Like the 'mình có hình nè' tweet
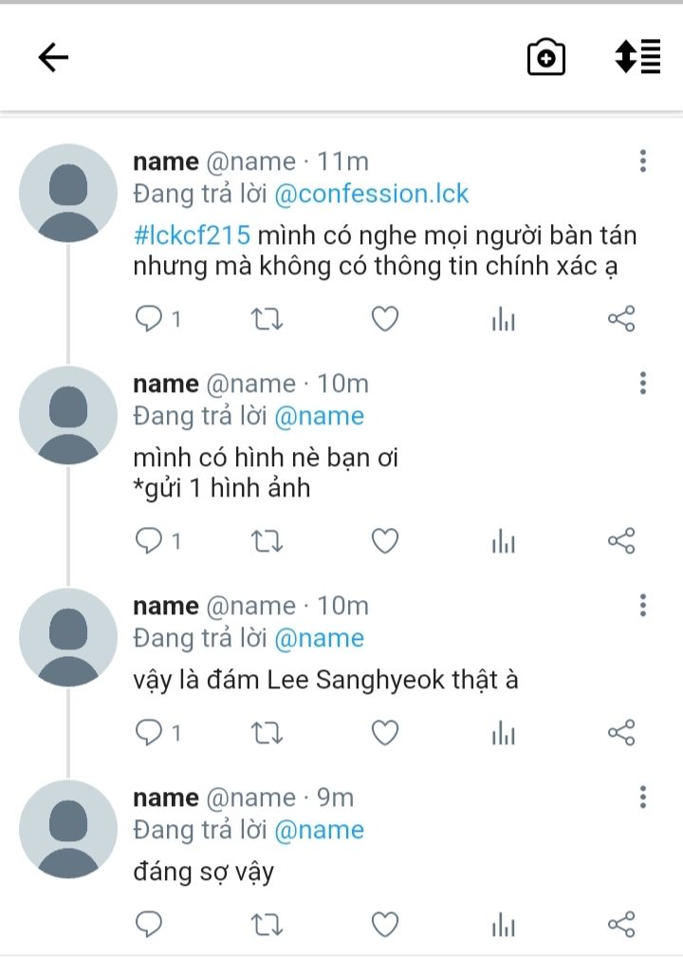 pos(384,541)
